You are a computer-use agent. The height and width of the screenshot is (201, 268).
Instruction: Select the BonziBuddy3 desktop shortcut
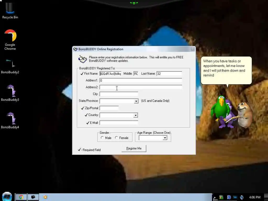coord(10,93)
